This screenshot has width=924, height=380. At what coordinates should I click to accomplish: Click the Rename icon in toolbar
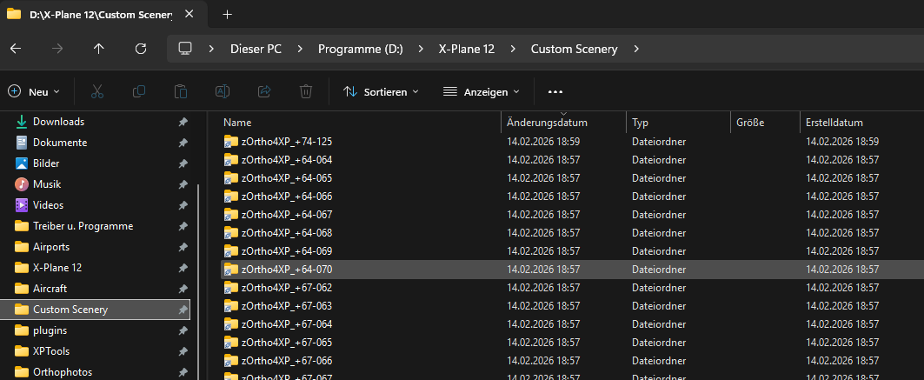click(x=223, y=91)
